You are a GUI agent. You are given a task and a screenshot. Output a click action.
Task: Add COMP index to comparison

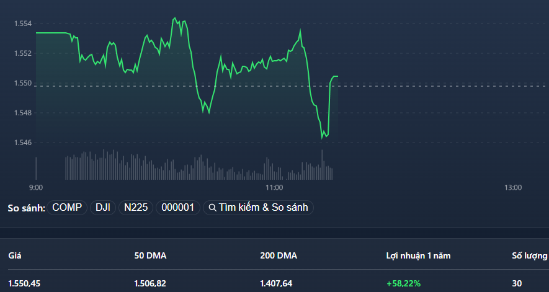[x=67, y=208]
